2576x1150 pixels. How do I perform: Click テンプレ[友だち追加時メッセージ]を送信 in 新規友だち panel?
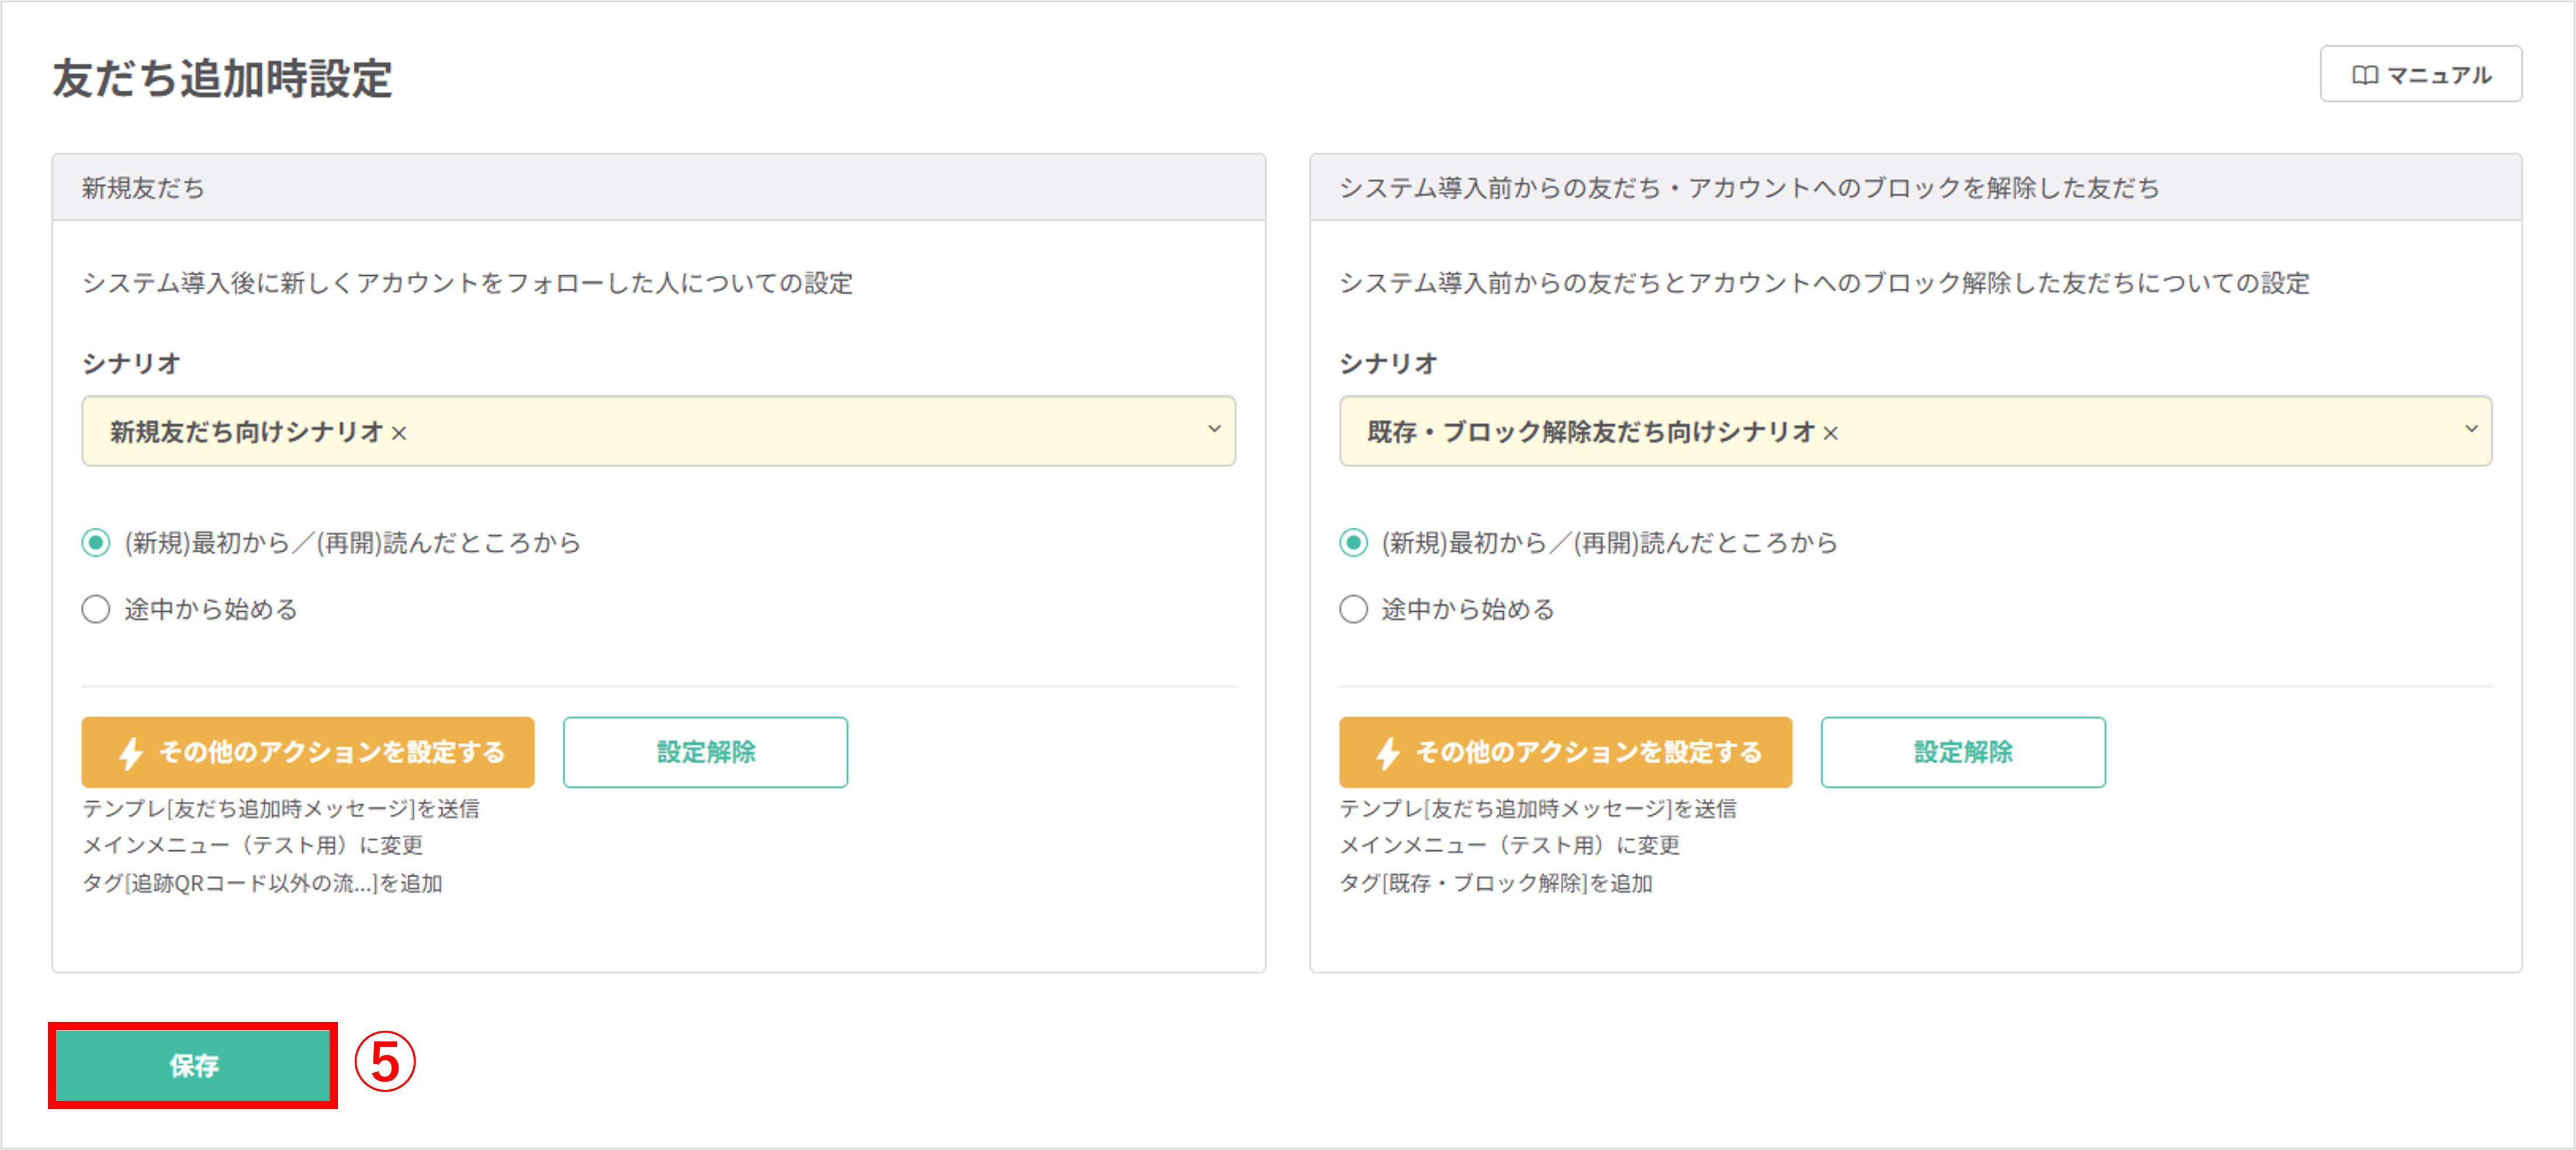pos(280,808)
